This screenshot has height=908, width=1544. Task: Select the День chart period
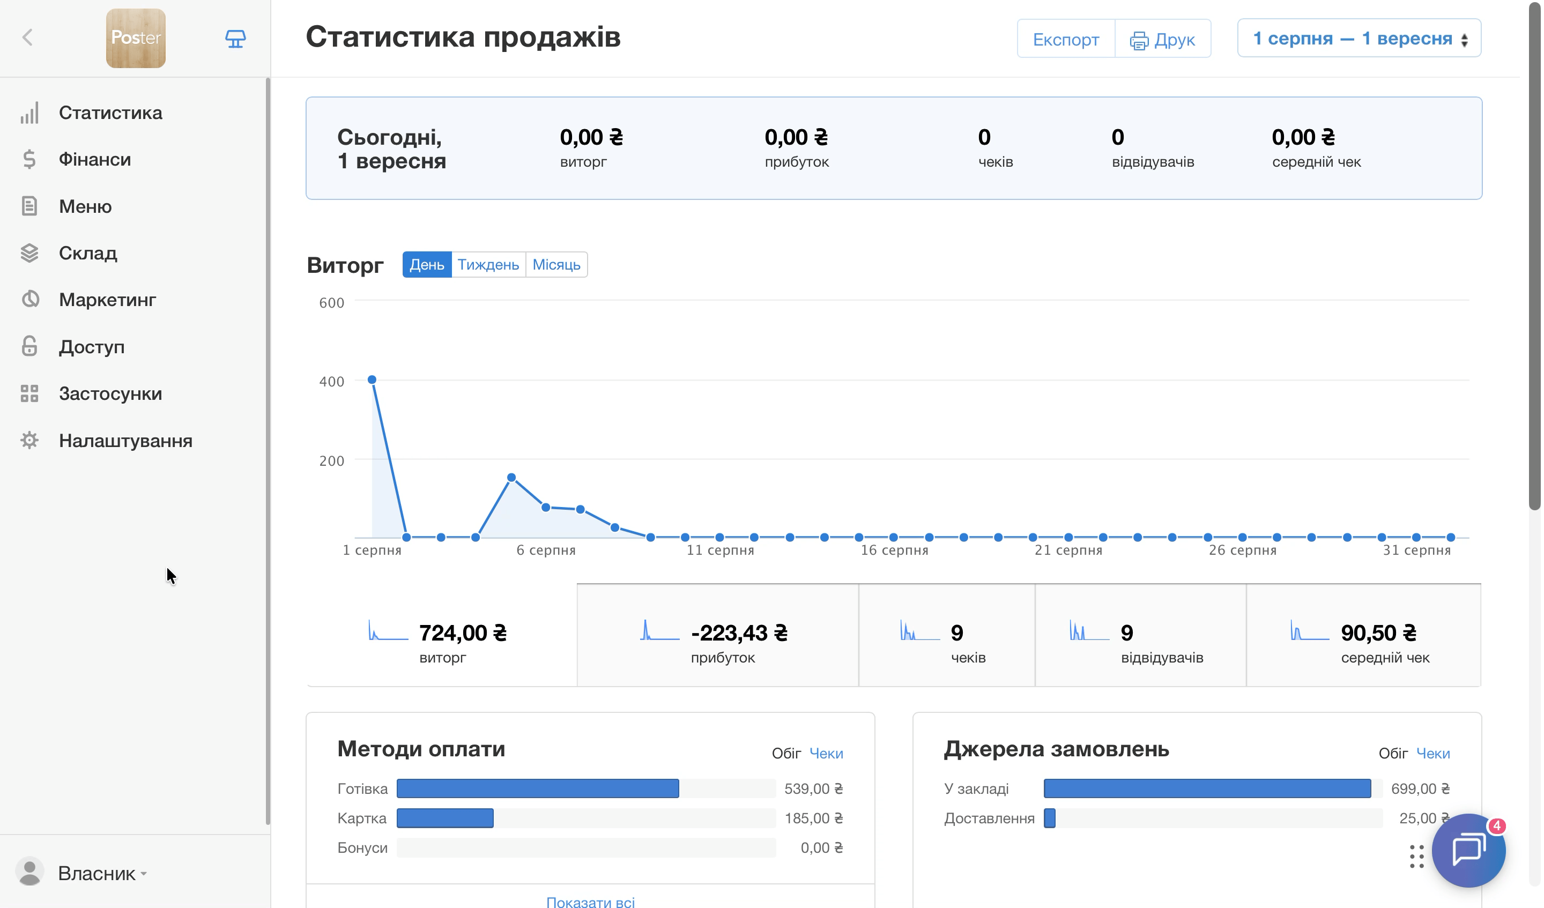426,265
